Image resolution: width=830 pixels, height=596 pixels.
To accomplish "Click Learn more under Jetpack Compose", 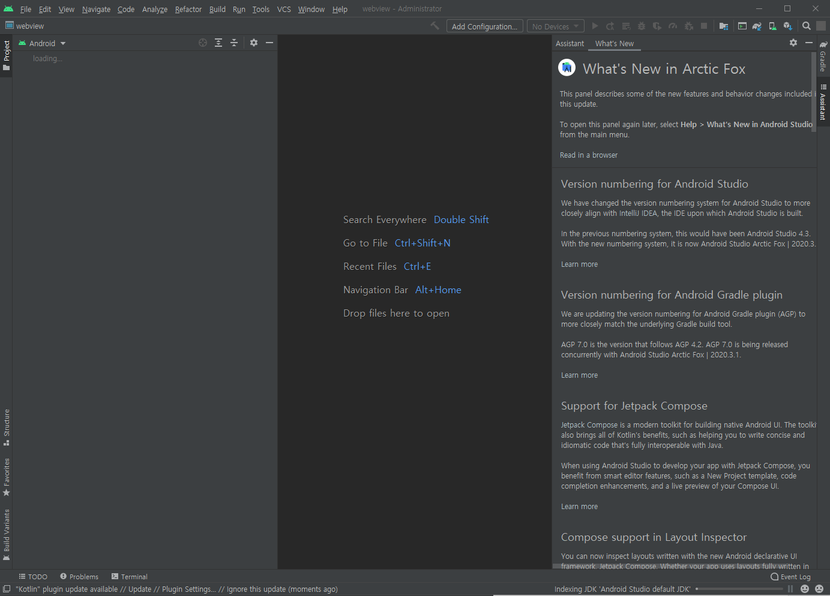I will 579,506.
